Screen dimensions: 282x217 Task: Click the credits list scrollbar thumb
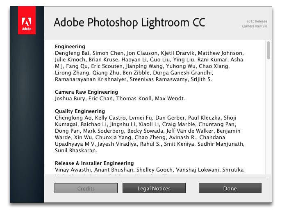point(268,50)
